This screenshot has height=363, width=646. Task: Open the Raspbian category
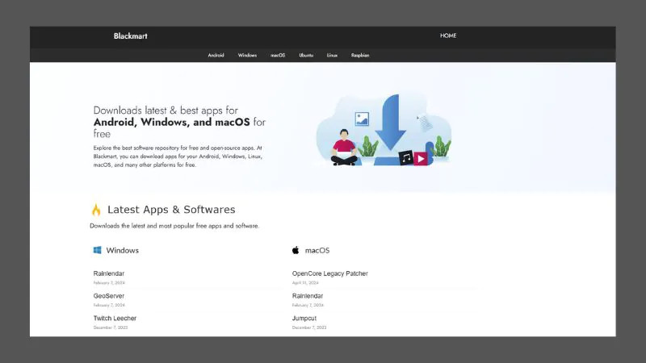coord(360,55)
